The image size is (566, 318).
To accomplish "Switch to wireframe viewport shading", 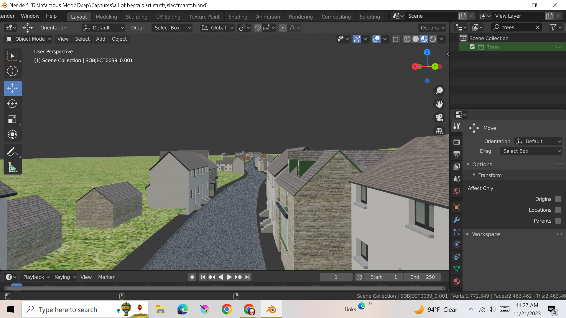I will (x=407, y=39).
